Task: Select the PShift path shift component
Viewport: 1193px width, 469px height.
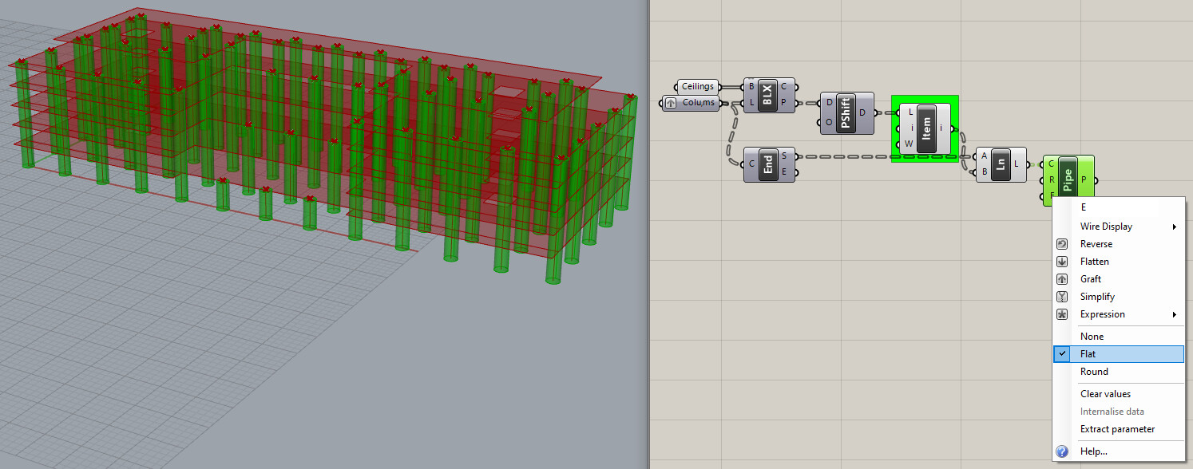Action: [846, 112]
